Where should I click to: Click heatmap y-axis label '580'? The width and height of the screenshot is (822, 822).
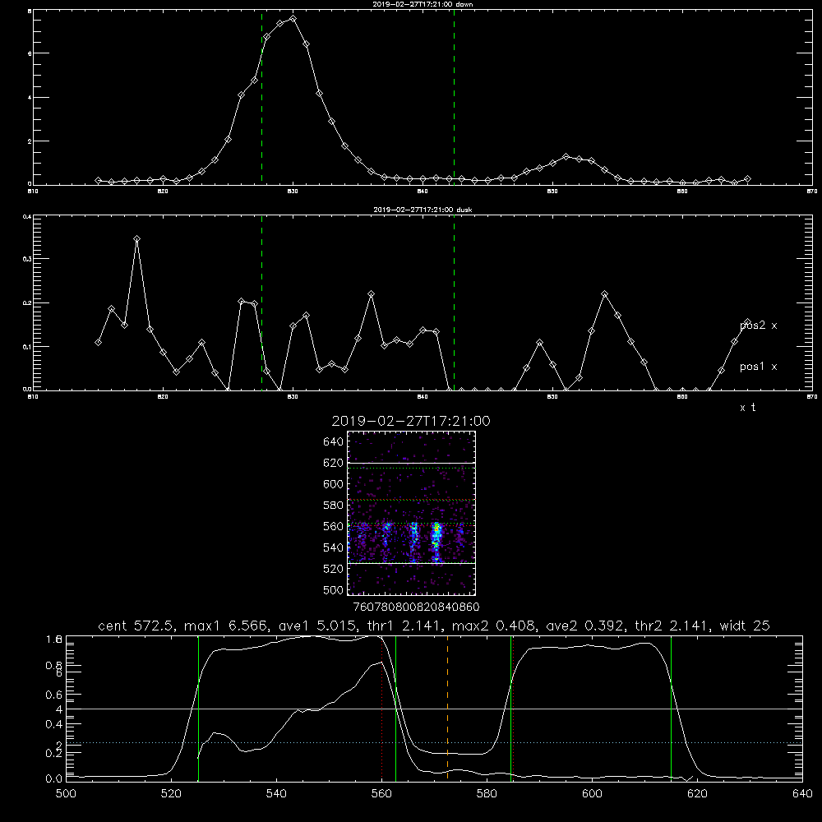334,506
